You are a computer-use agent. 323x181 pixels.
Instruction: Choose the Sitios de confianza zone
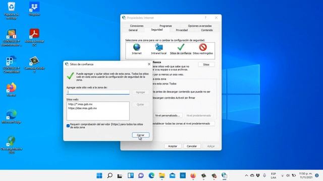click(181, 49)
